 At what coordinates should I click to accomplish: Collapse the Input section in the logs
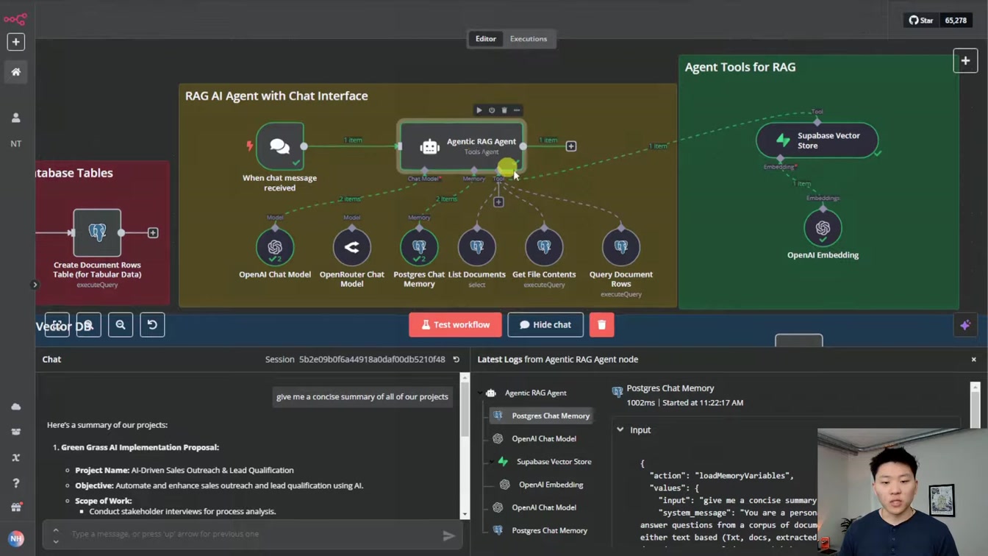[x=620, y=430]
